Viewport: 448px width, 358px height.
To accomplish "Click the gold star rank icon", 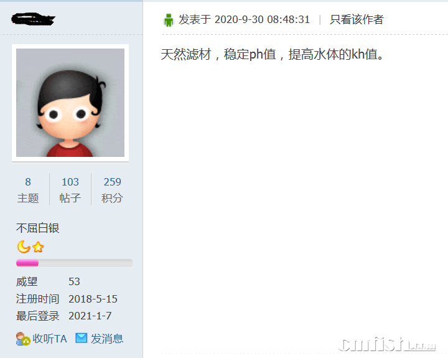I will 38,247.
